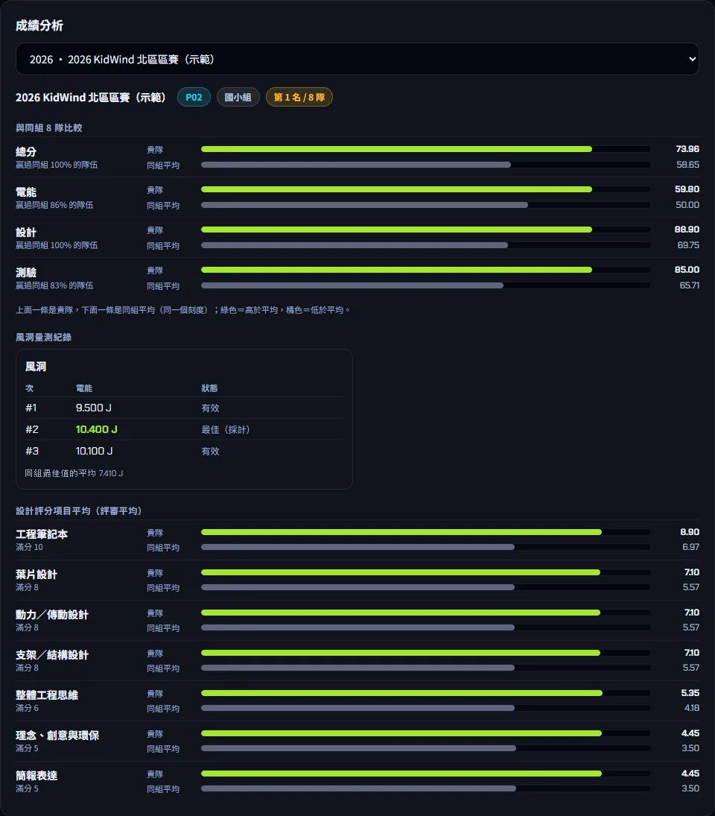Select the 6.97 notebook average value
This screenshot has width=715, height=816.
[690, 547]
